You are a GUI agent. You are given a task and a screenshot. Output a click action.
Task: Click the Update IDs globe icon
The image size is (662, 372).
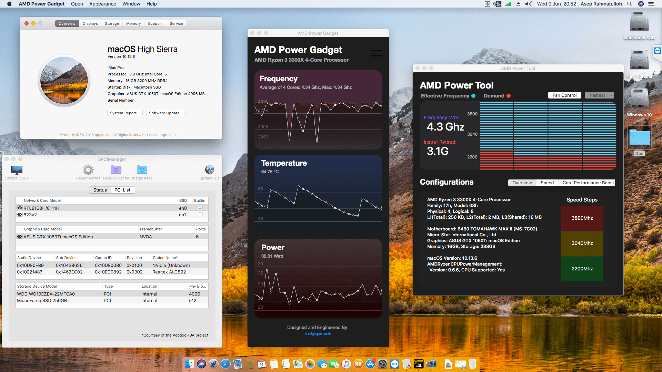[x=209, y=169]
